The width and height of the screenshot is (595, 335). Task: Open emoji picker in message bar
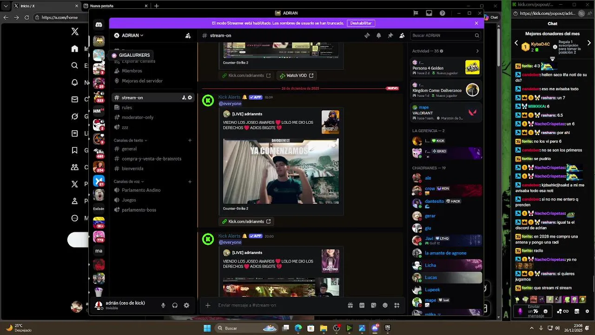(x=385, y=305)
